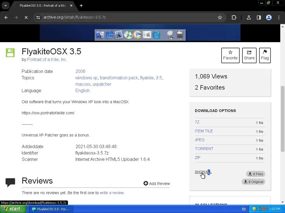Viewport: 285px width, 213px height.
Task: Open a new browser tab
Action: click(x=81, y=6)
